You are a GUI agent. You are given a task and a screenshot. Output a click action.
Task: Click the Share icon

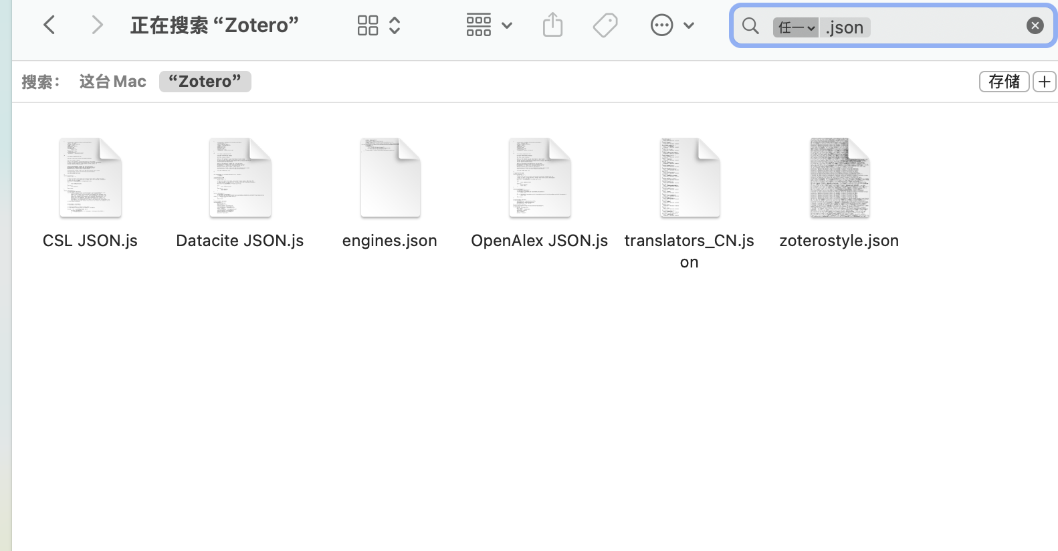pos(552,25)
